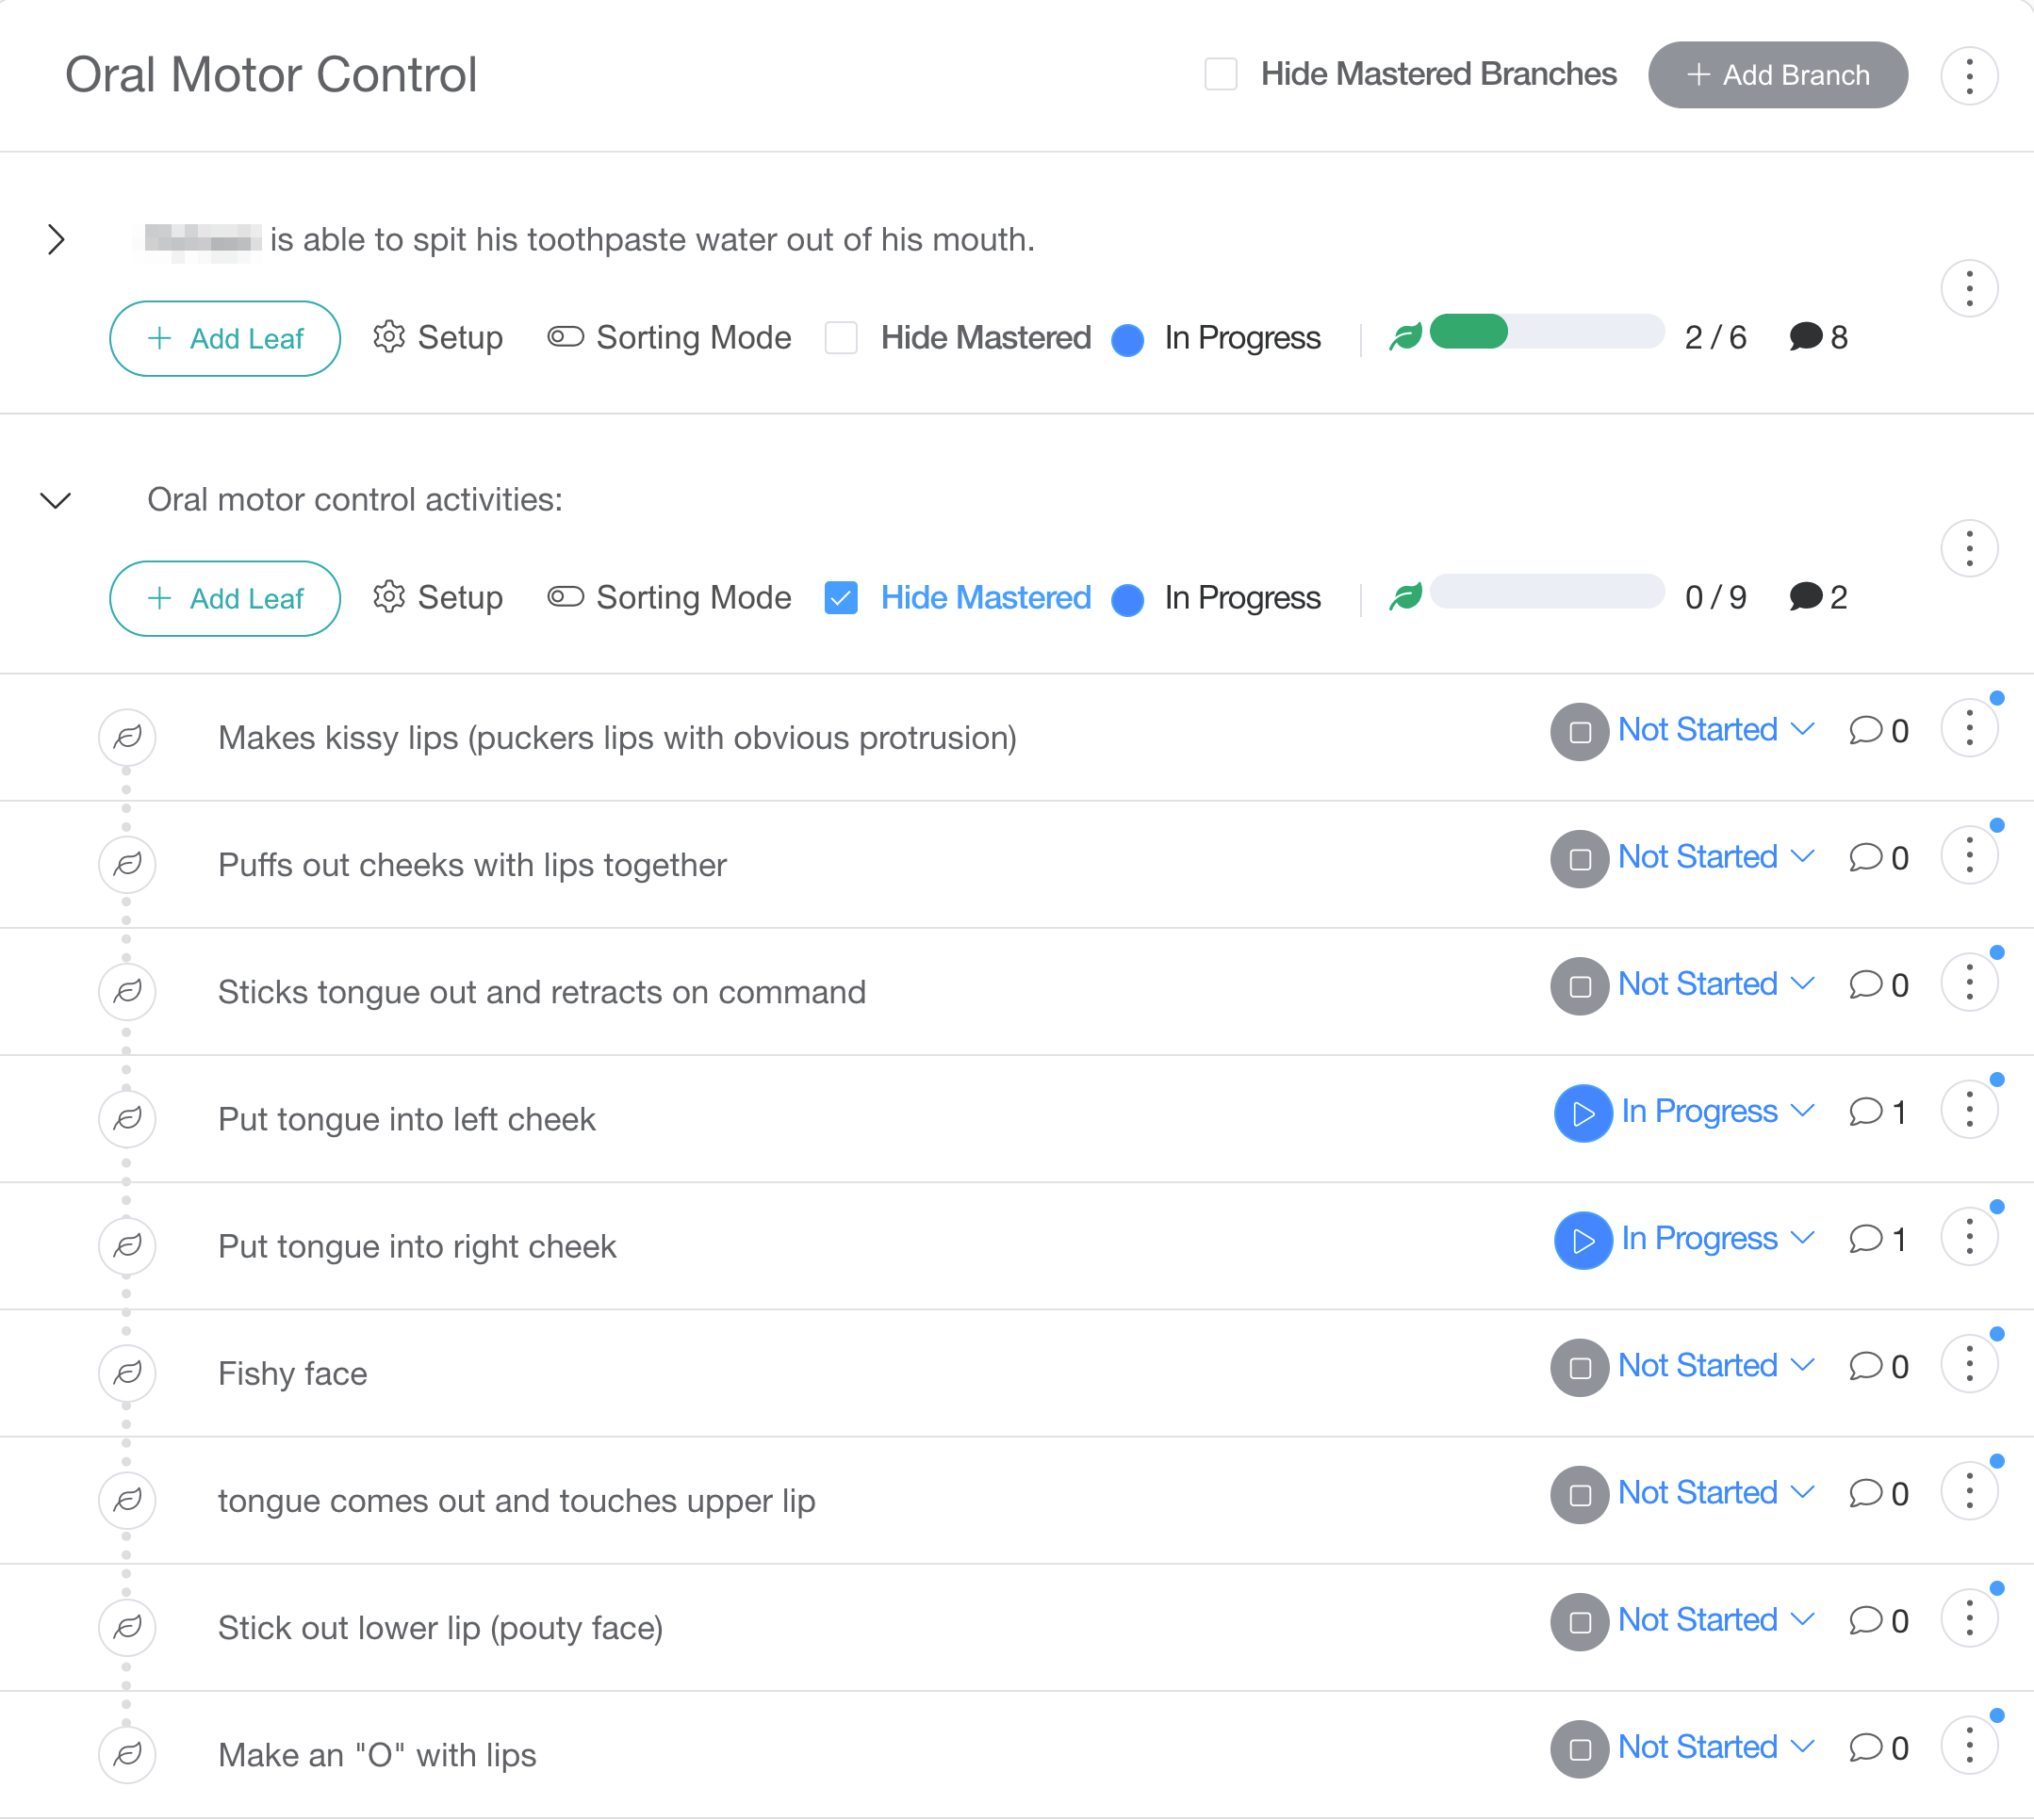Click leaf icon beside Make an "O" with lips
Image resolution: width=2034 pixels, height=1820 pixels.
coord(127,1754)
